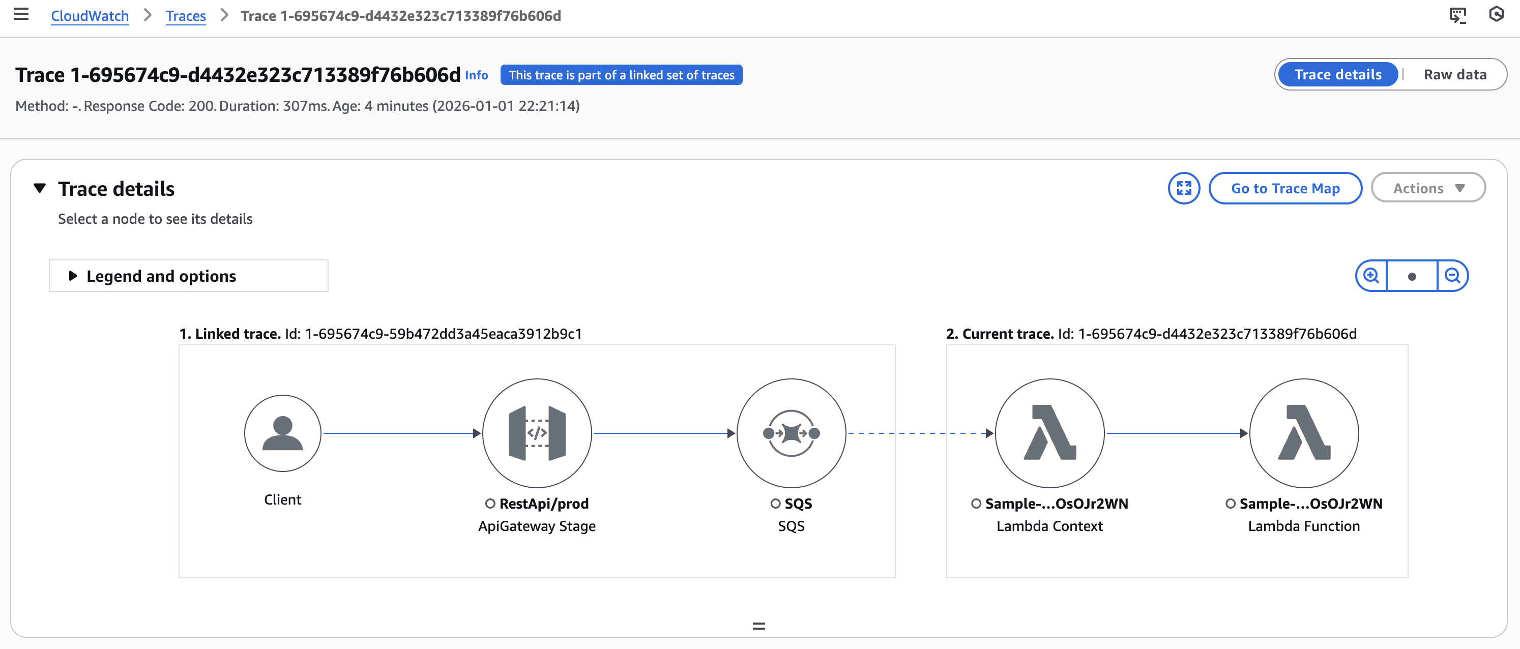Go to Traces breadcrumb link

click(185, 16)
